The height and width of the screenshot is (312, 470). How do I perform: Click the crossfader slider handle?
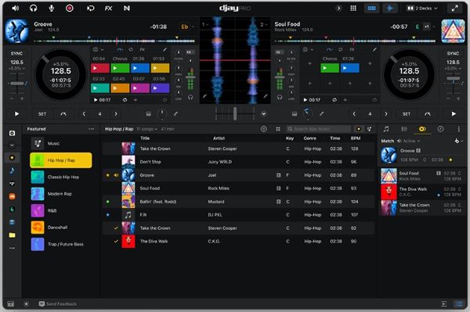coord(235,114)
